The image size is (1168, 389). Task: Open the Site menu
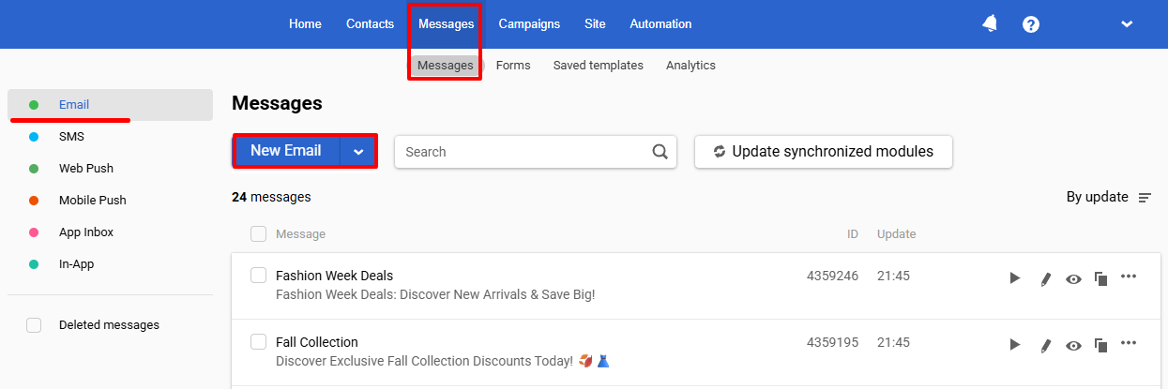point(595,24)
